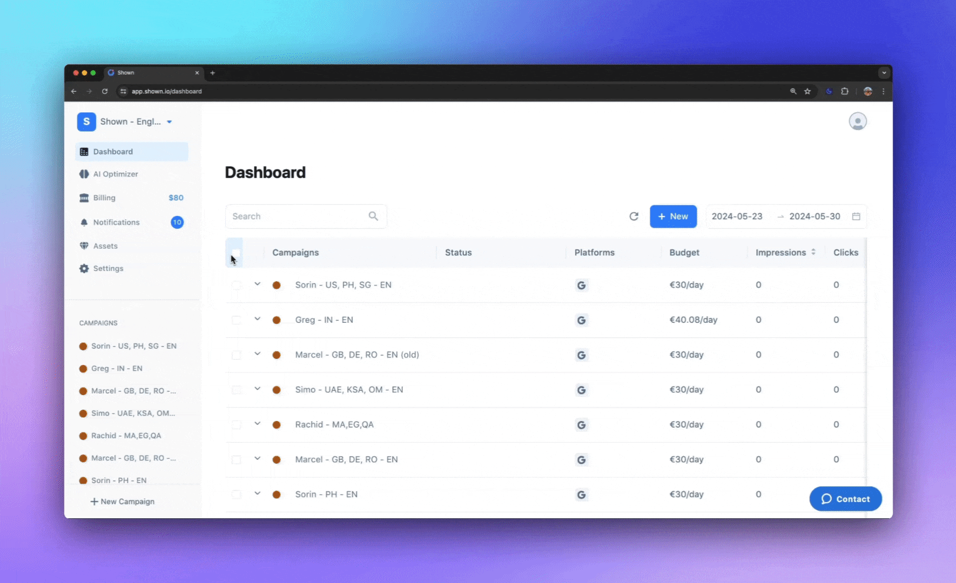This screenshot has height=583, width=956.
Task: Open AI Optimizer in the sidebar
Action: tap(116, 174)
